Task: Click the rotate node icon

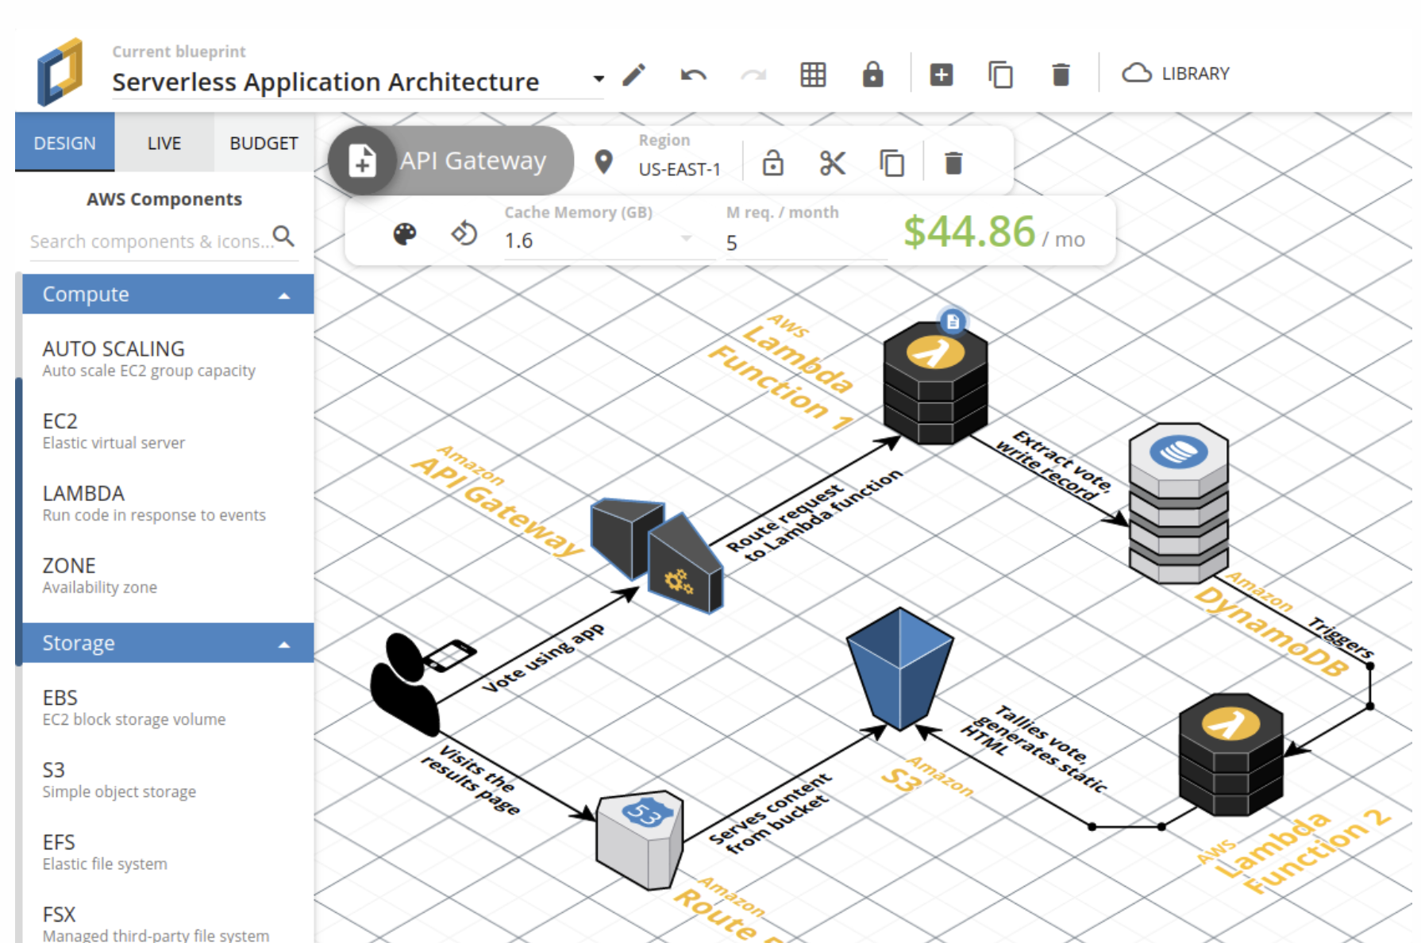Action: point(464,234)
